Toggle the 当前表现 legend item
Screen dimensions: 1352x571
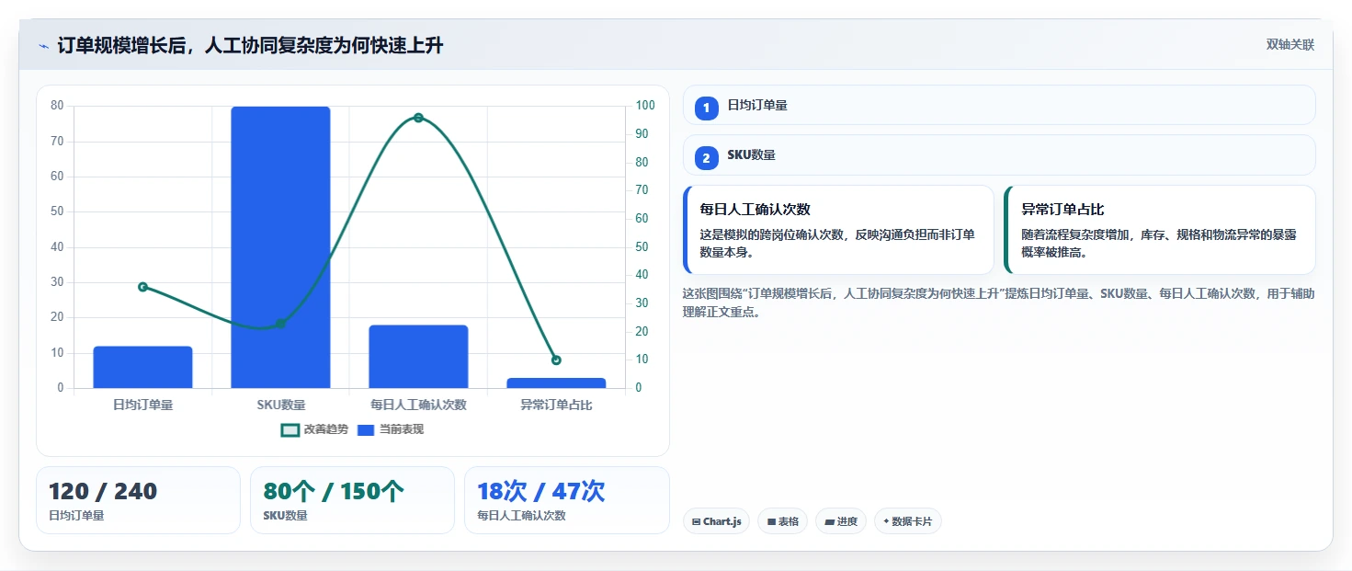pyautogui.click(x=390, y=429)
